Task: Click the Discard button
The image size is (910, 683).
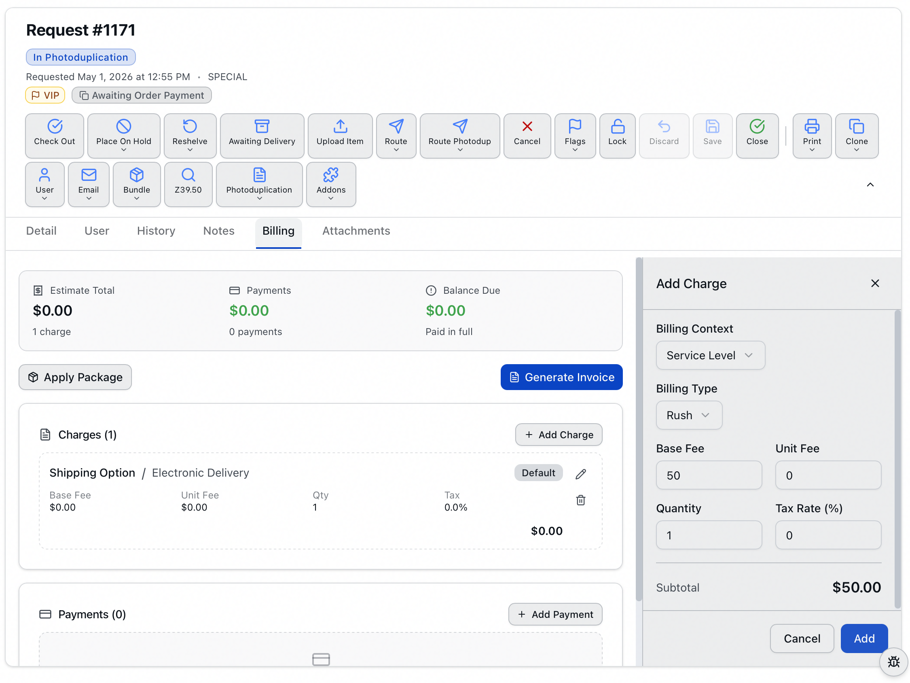Action: [x=664, y=136]
